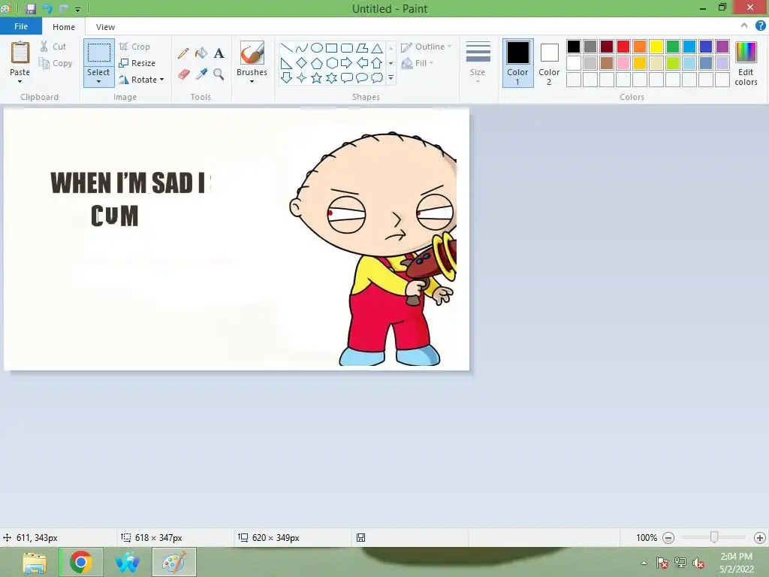Choose the Rounded rectangular callout shape
Viewport: 769px width, 577px height.
point(347,77)
